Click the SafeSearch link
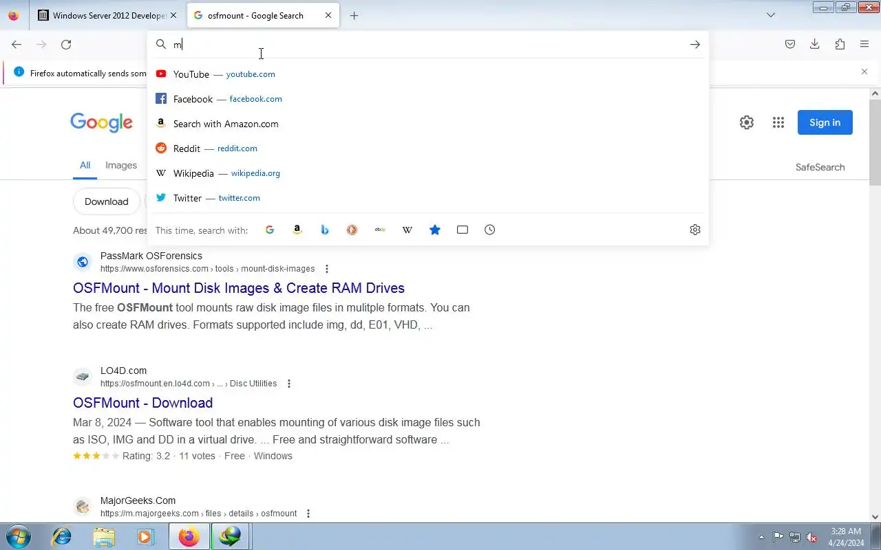Viewport: 881px width, 550px height. point(820,167)
